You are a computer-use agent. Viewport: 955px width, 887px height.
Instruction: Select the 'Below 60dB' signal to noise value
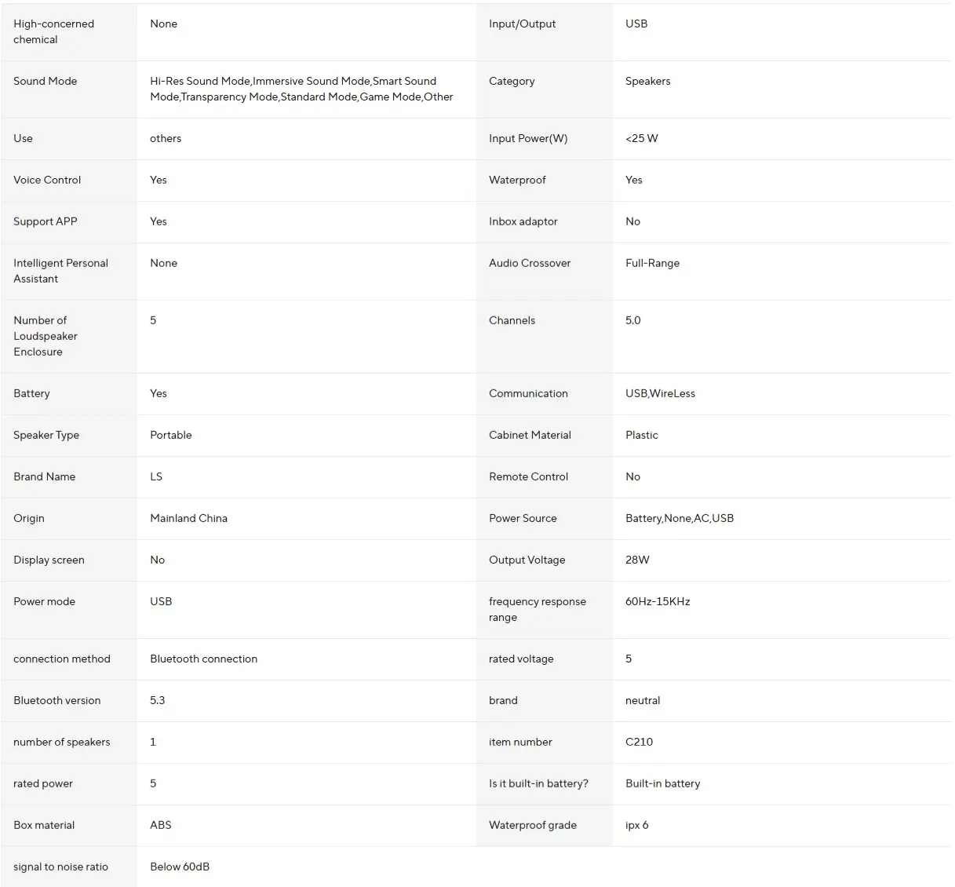180,867
